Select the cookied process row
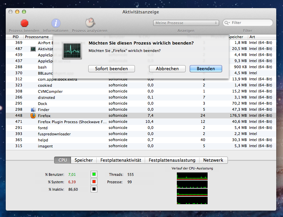Image resolution: width=283 pixels, height=217 pixels. click(x=141, y=85)
